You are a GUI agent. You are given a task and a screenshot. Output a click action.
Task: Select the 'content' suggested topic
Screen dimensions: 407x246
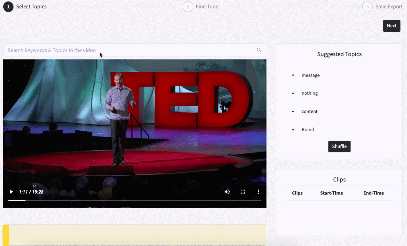click(x=309, y=112)
